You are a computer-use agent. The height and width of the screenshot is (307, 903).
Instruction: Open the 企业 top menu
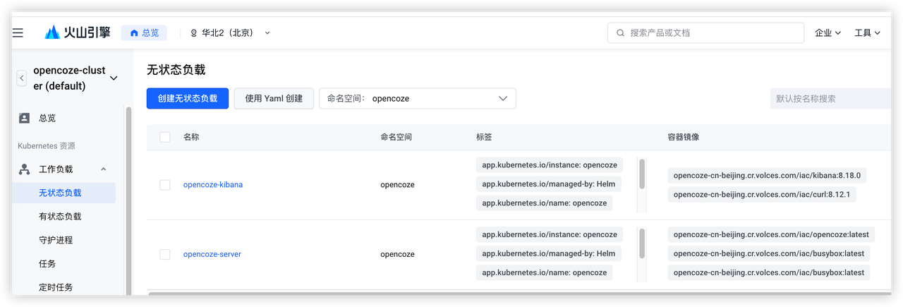click(828, 33)
